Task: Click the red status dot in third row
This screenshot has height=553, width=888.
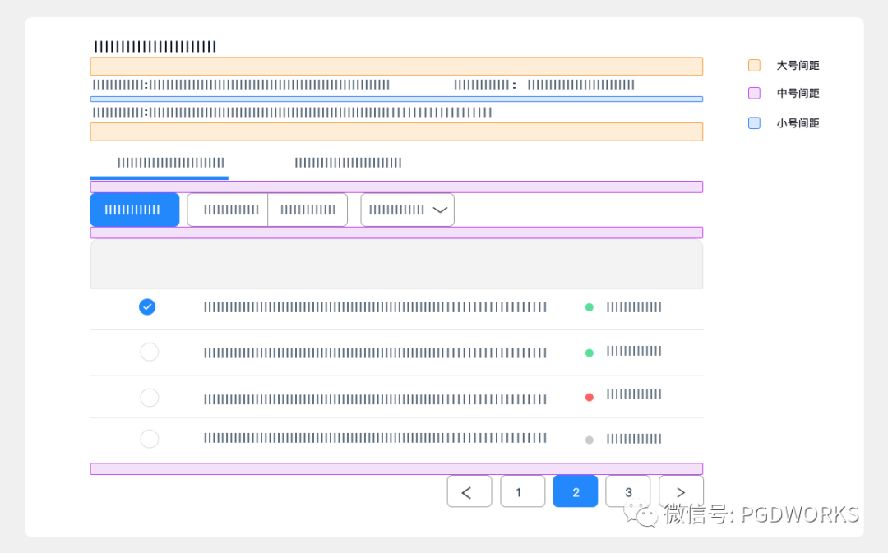Action: [x=589, y=397]
